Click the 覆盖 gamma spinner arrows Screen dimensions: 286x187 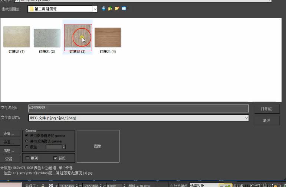(64, 147)
